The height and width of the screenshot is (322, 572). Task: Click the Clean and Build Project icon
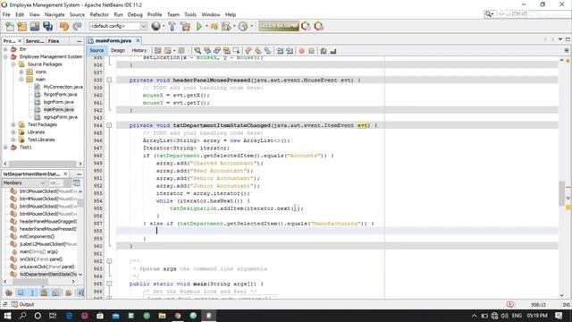(x=185, y=26)
